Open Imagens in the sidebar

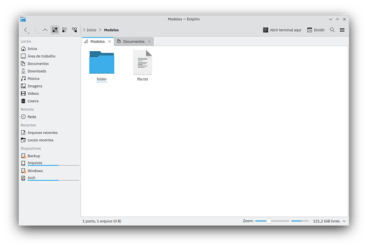coord(50,86)
